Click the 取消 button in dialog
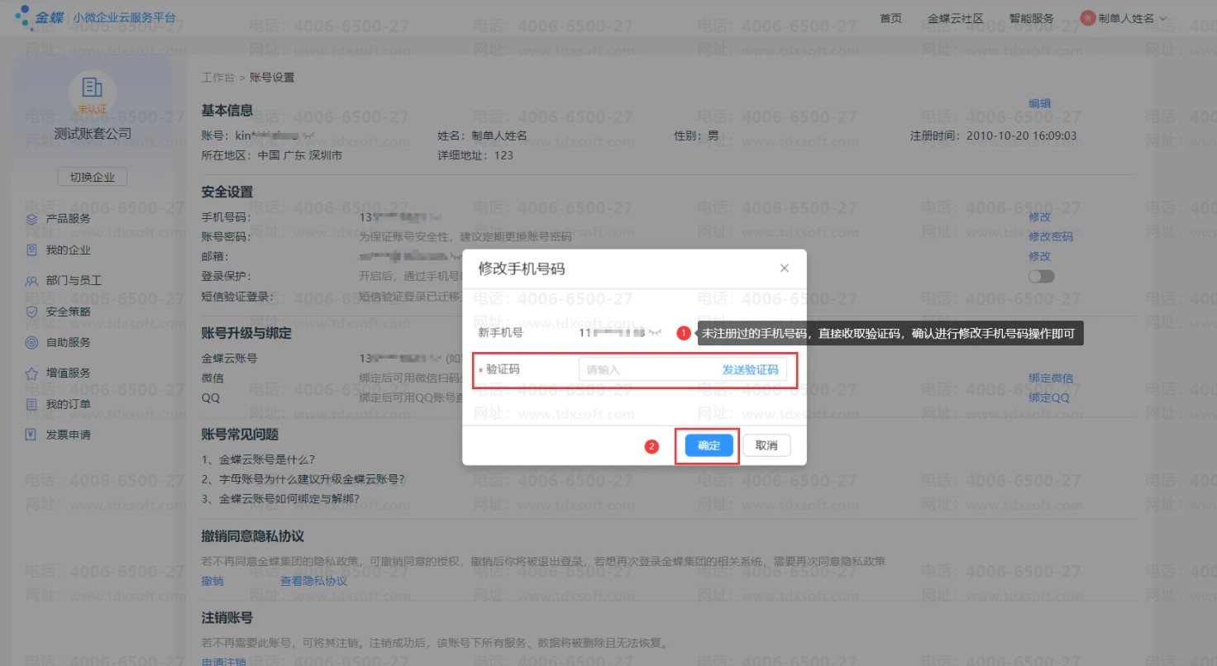The height and width of the screenshot is (666, 1217). pos(766,446)
